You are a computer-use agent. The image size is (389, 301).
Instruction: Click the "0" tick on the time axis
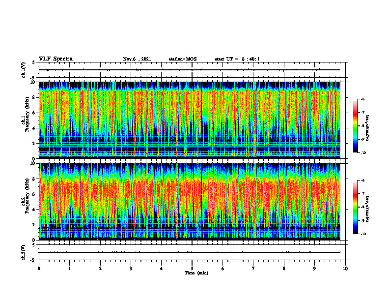(x=39, y=269)
